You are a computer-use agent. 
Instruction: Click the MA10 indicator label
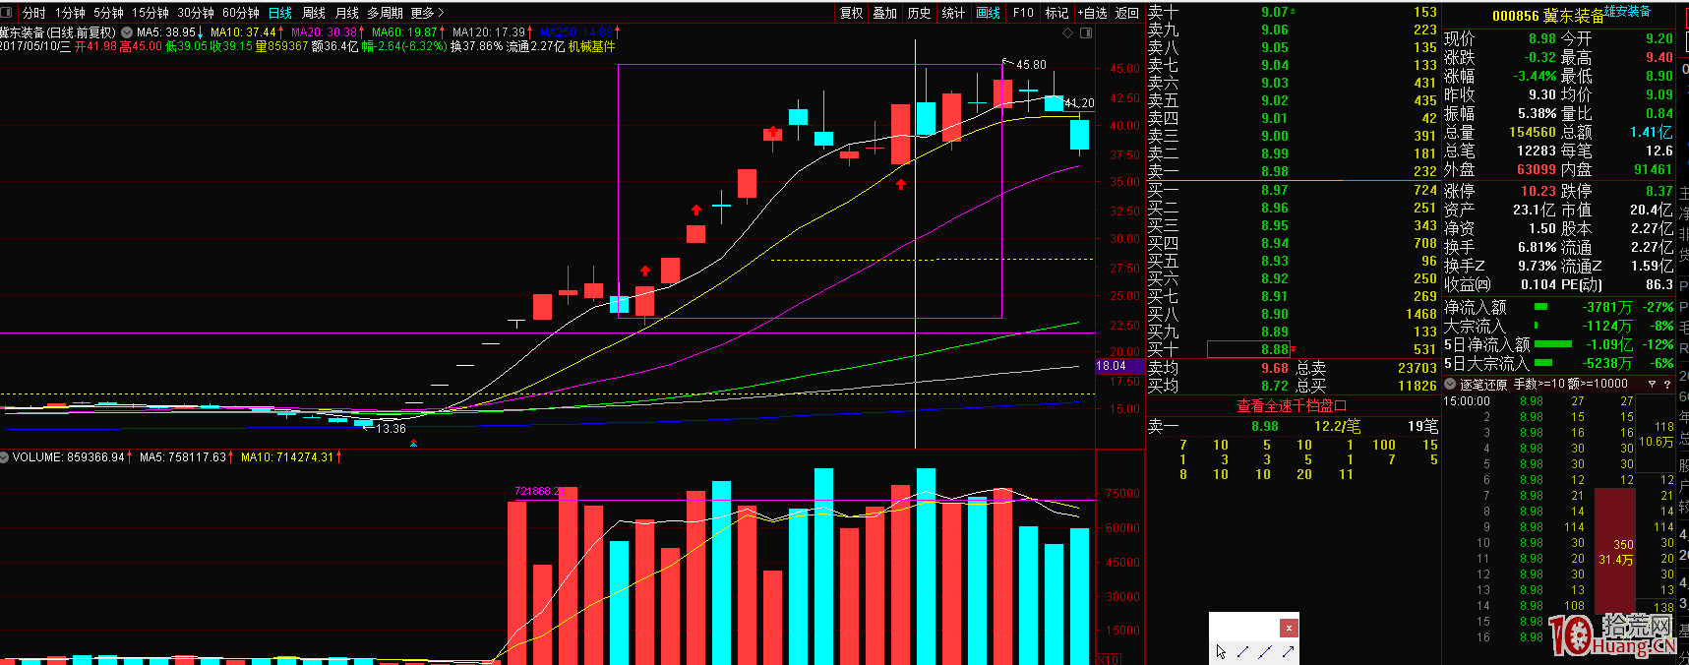(247, 32)
